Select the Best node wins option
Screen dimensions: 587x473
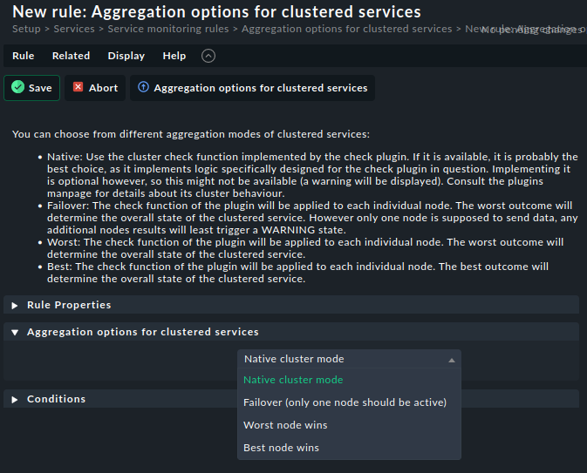(281, 448)
